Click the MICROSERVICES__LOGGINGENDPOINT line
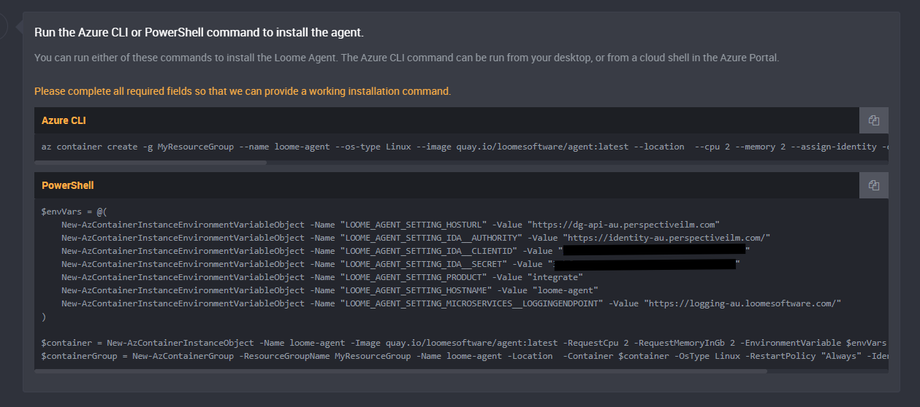Image resolution: width=920 pixels, height=407 pixels. pos(452,303)
